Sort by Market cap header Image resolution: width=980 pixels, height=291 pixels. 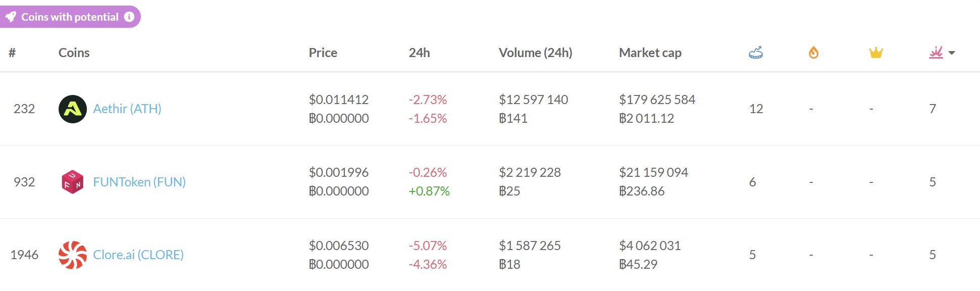(x=650, y=53)
